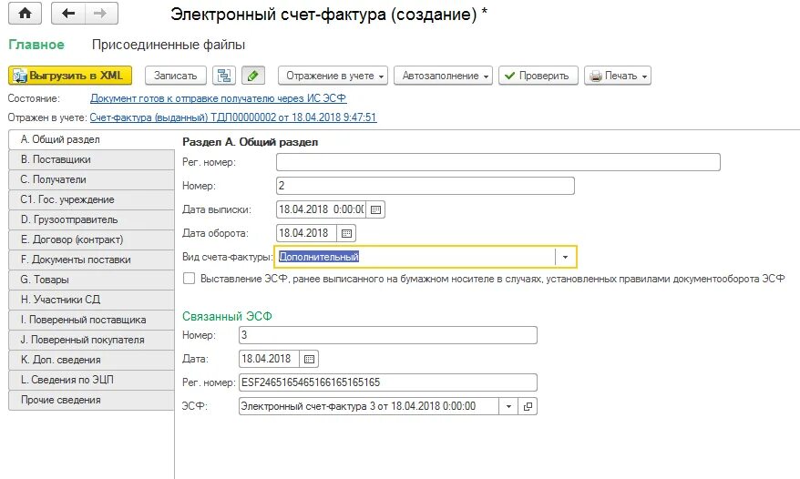Select section L. Сведения по ЭЦП
800x479 pixels.
pos(92,380)
